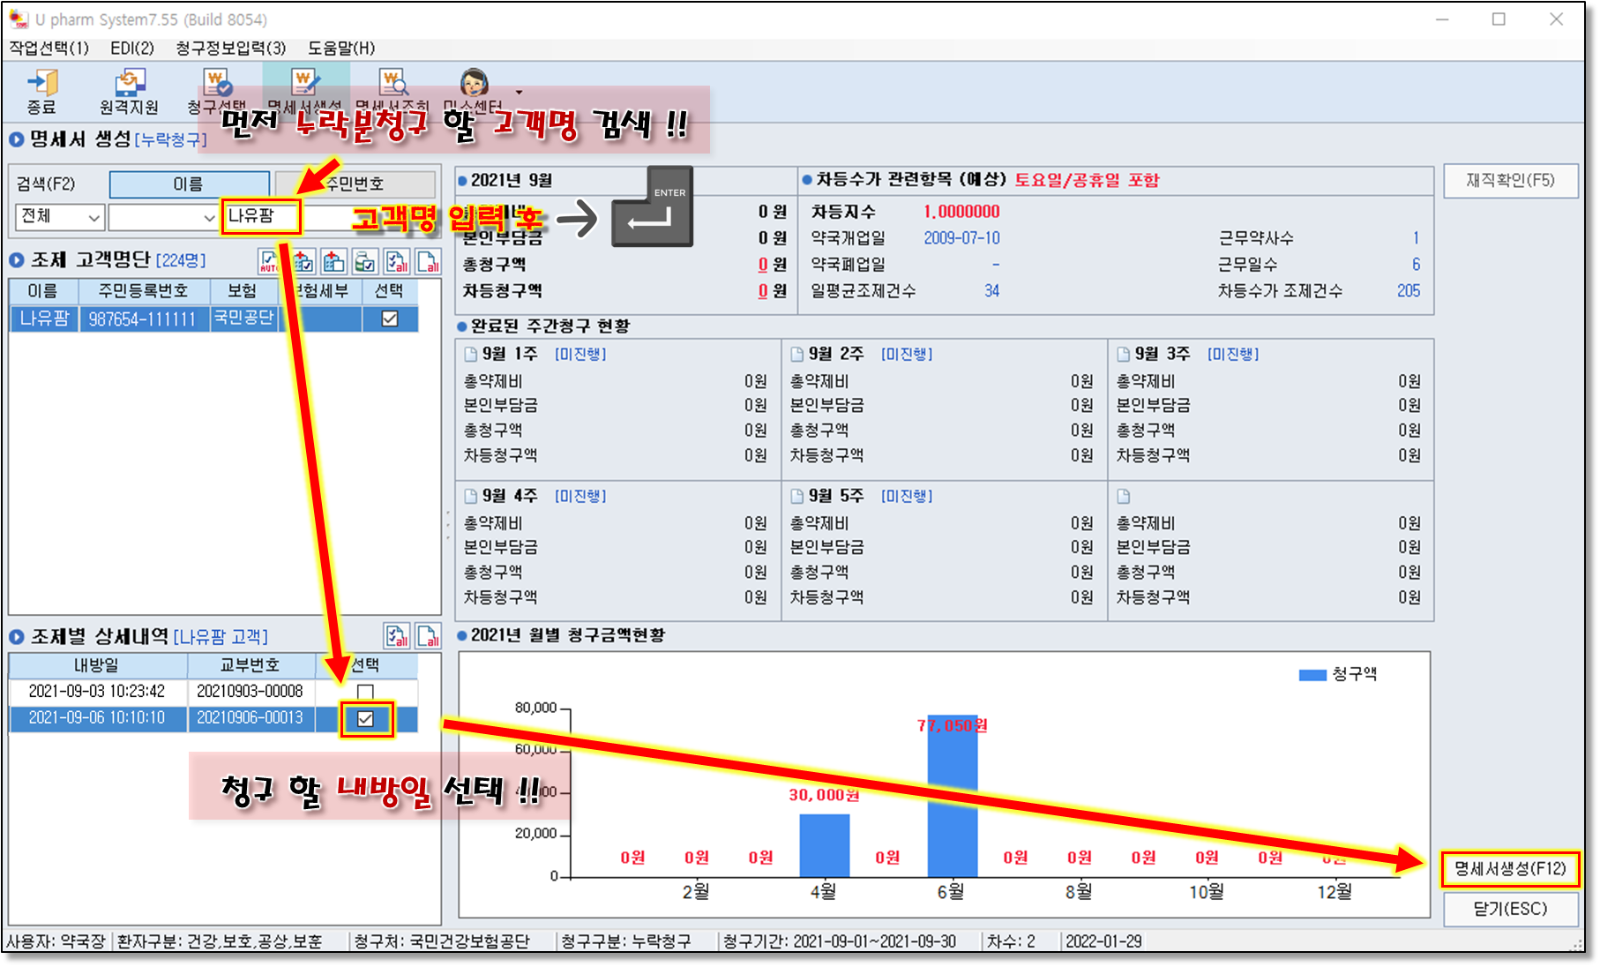Click the select-all icon in 조제 고객명단

pyautogui.click(x=397, y=261)
